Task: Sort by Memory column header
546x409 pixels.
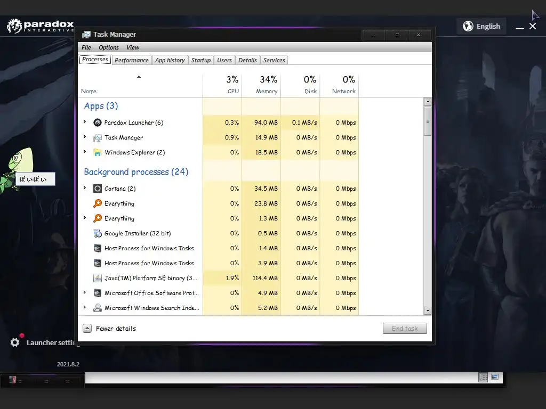Action: point(261,85)
